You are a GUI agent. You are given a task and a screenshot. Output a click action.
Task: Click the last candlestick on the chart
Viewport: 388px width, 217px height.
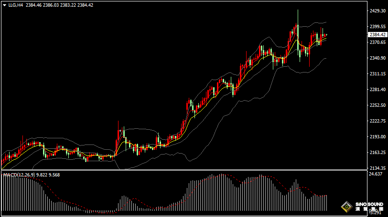(326, 35)
